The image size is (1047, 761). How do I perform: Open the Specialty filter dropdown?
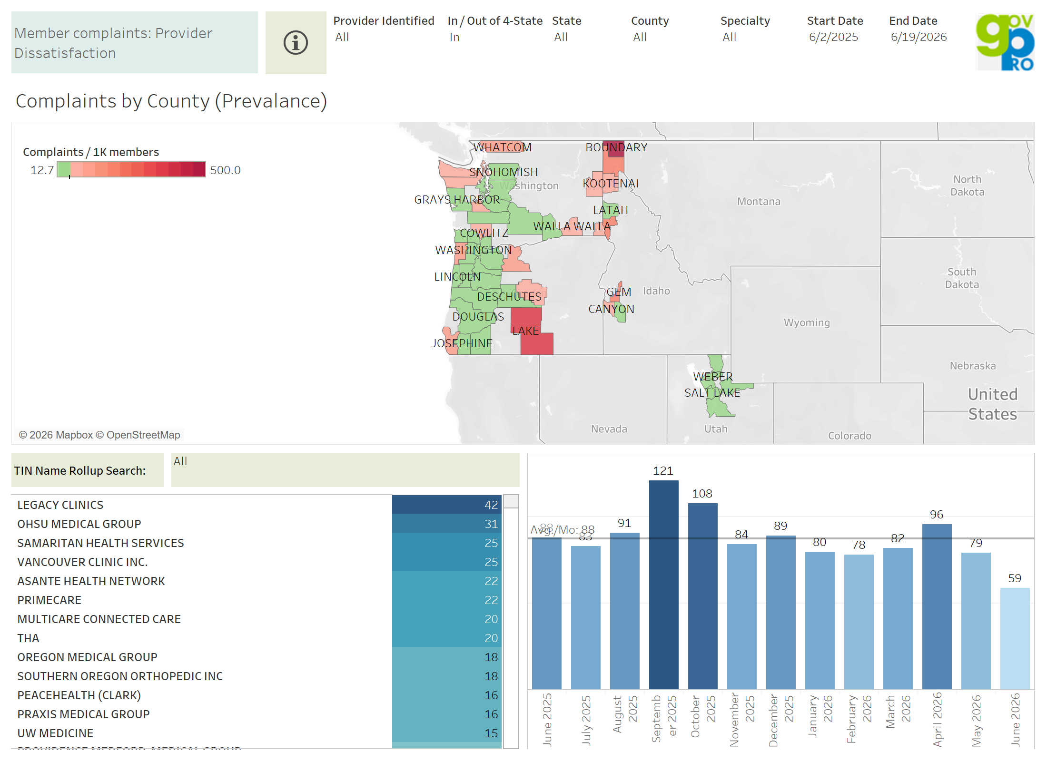click(760, 37)
